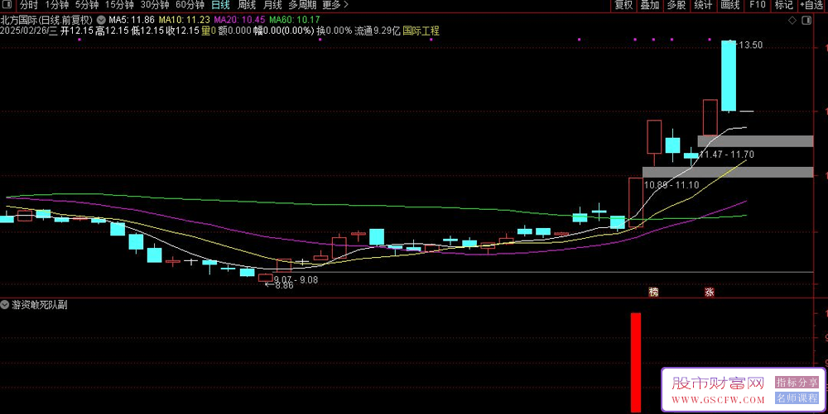Open F10 company info

coord(758,5)
